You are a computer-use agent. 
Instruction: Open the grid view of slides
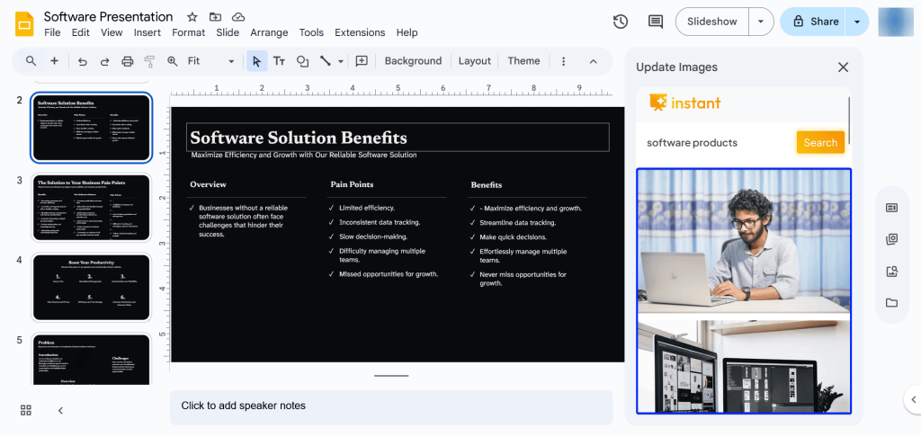point(26,410)
